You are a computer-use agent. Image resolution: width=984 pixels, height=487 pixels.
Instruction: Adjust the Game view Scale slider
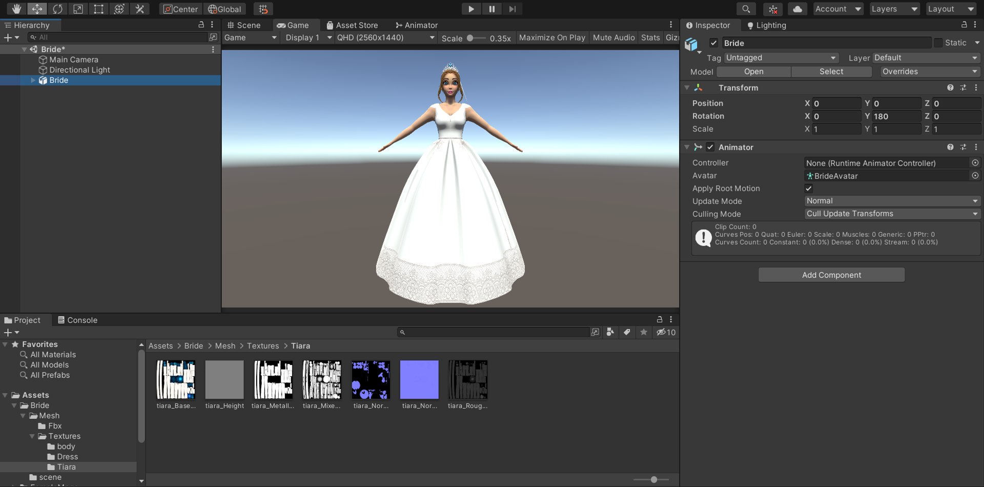476,38
